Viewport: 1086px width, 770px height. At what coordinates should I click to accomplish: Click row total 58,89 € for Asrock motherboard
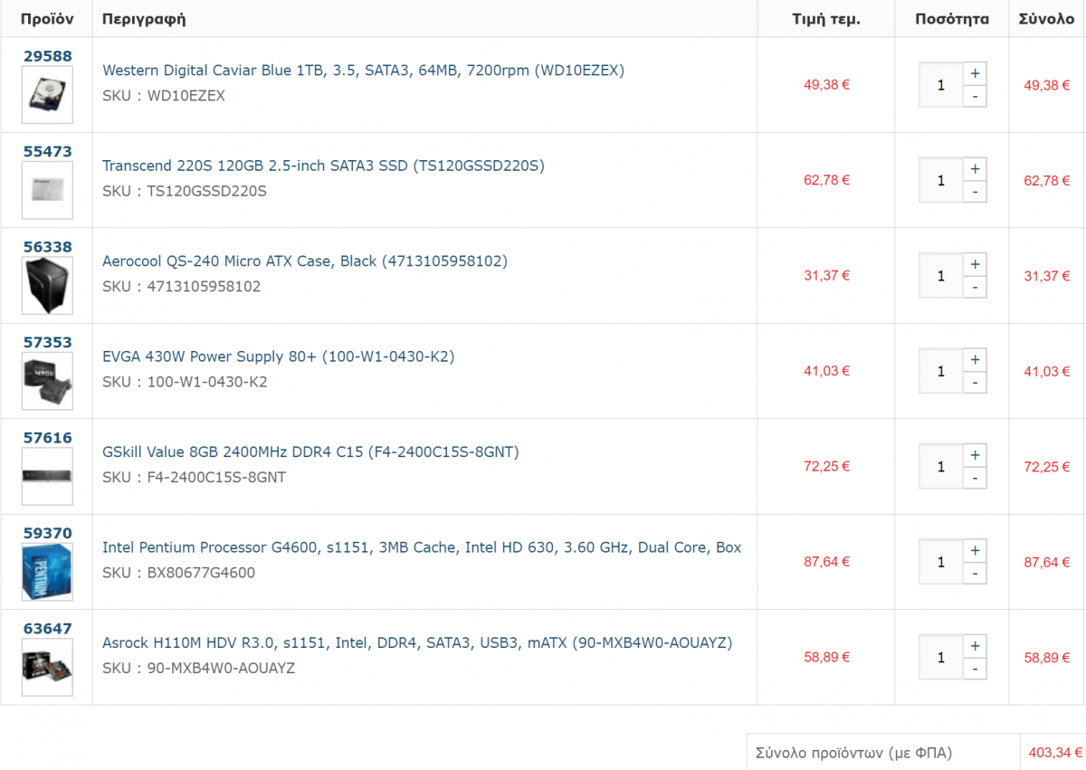[x=1047, y=658]
